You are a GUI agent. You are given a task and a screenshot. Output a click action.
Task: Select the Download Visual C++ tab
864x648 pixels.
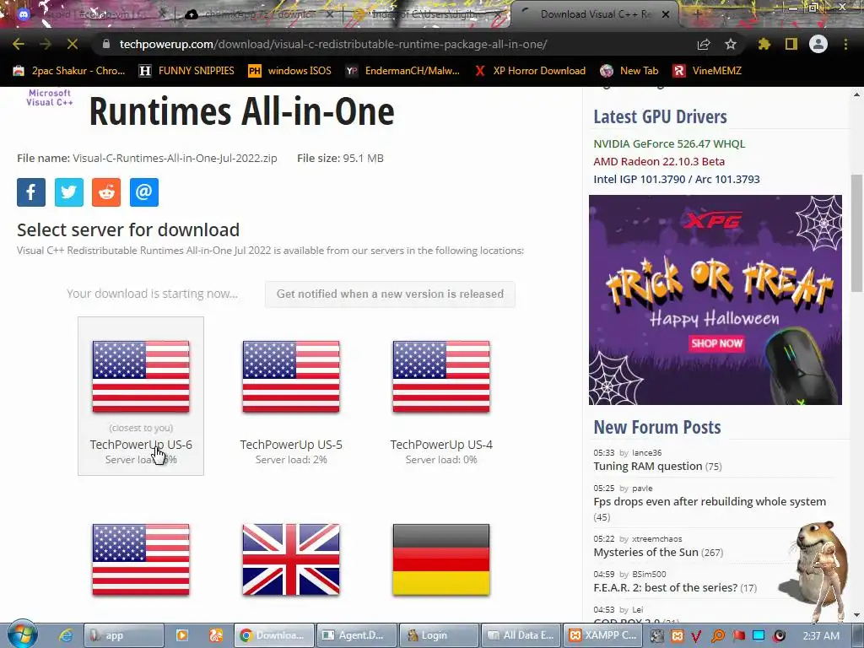(x=595, y=14)
